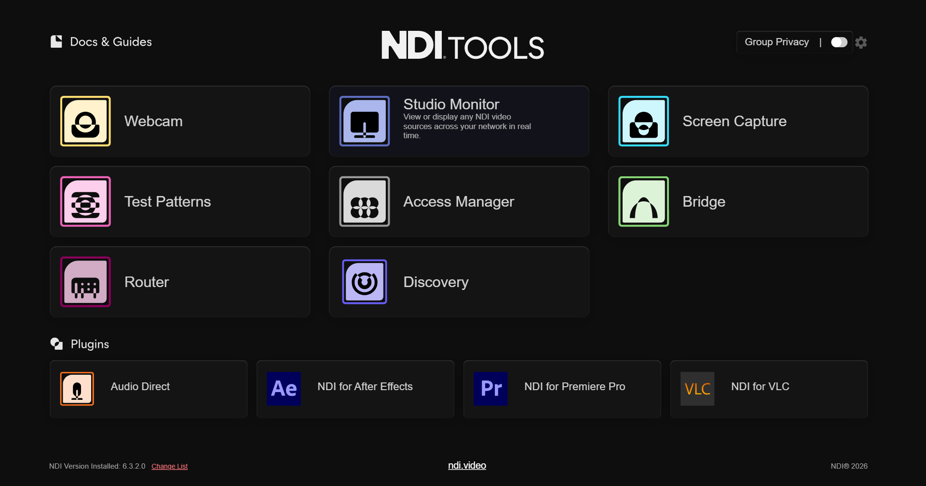Viewport: 926px width, 486px height.
Task: Click the Access Manager label
Action: (x=459, y=201)
